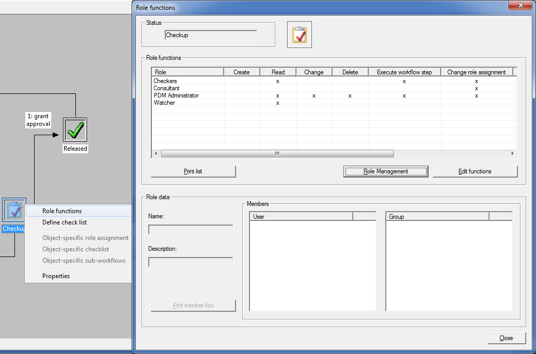The image size is (536, 354).
Task: Open Properties from the context menu
Action: (56, 276)
